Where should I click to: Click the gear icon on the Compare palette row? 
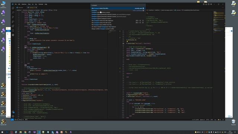[143, 10]
